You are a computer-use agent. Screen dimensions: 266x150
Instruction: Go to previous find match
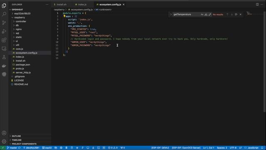[227, 15]
